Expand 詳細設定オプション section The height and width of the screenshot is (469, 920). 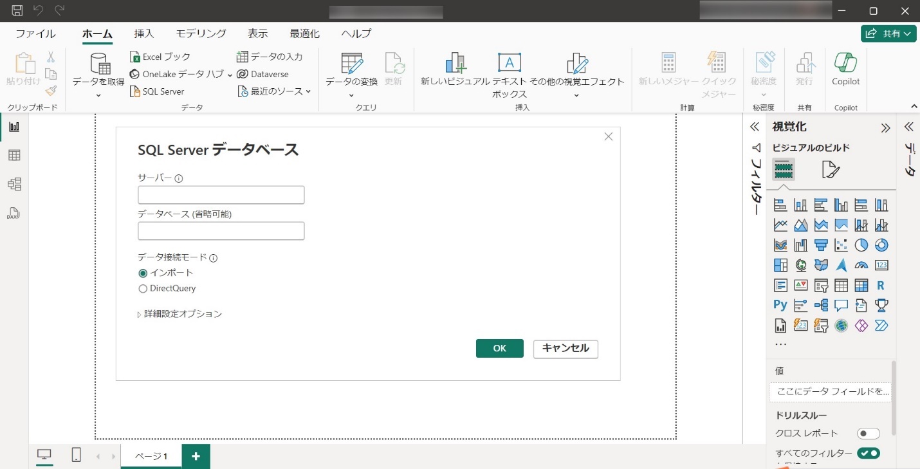[x=179, y=314]
